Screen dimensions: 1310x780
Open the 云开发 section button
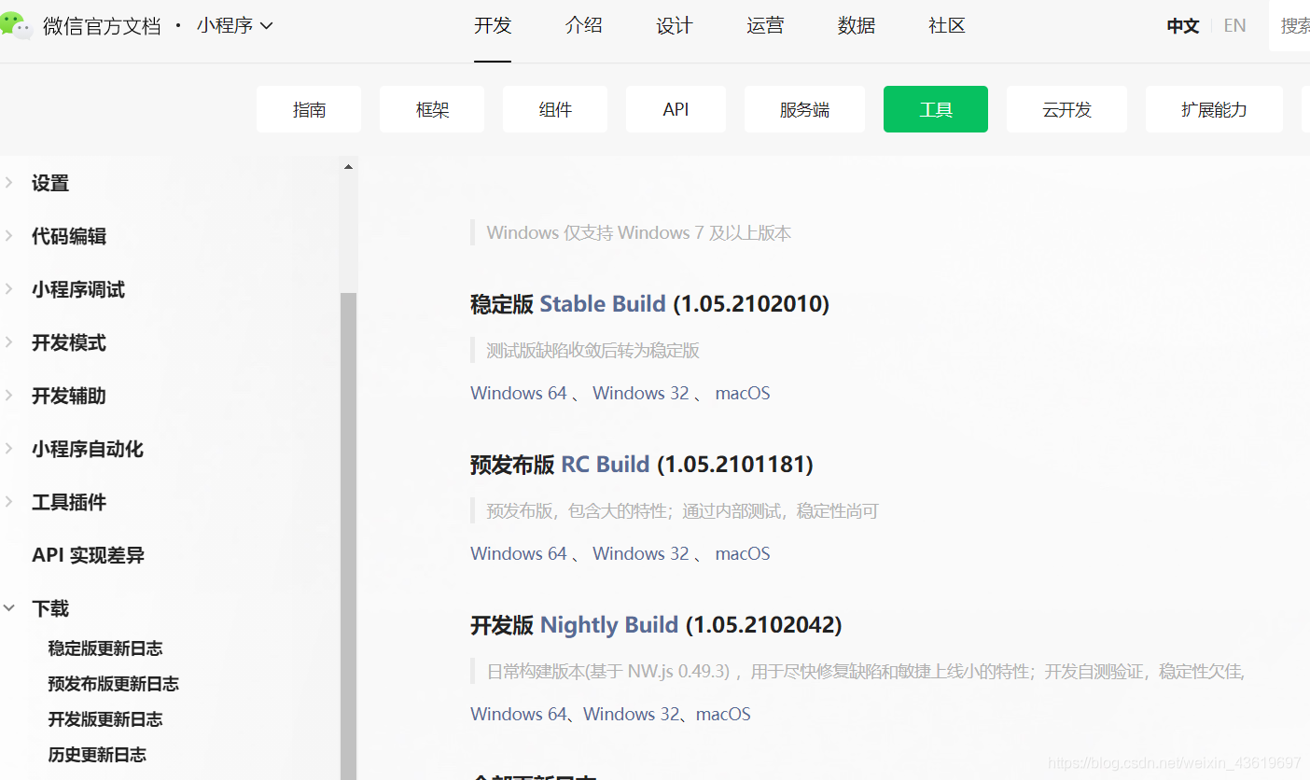[x=1066, y=109]
